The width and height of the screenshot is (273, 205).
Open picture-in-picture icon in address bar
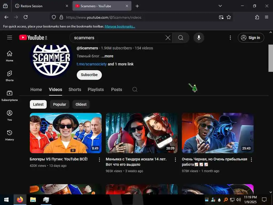coord(221,17)
